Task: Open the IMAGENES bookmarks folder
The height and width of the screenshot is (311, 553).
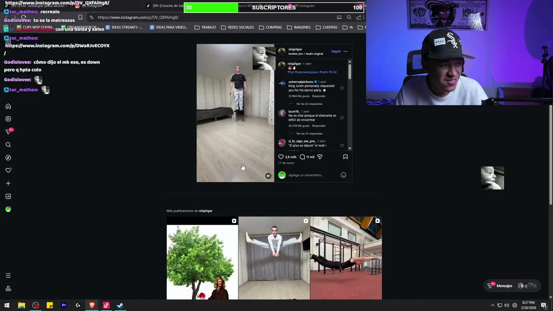Action: [299, 27]
